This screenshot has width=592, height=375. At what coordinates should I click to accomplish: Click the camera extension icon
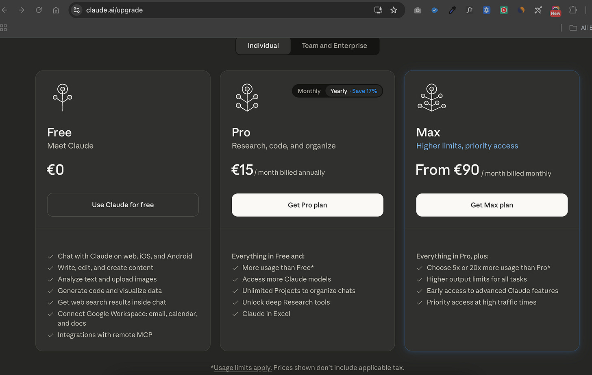tap(418, 10)
